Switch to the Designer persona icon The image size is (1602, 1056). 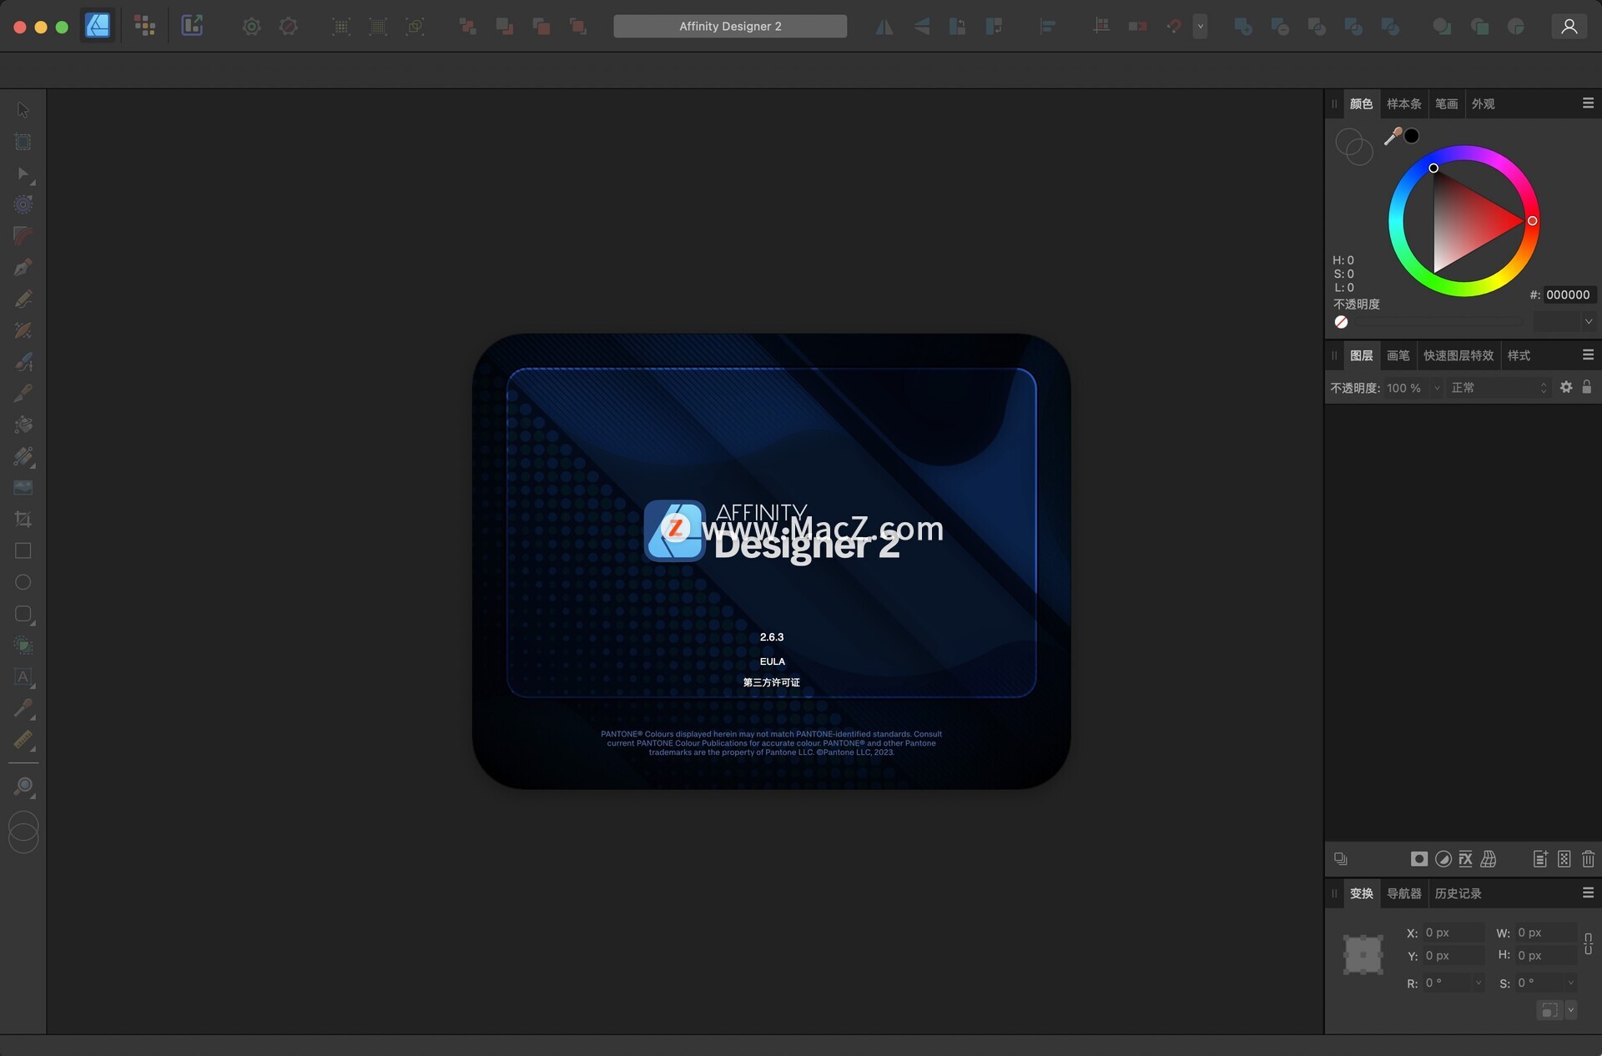click(x=98, y=26)
